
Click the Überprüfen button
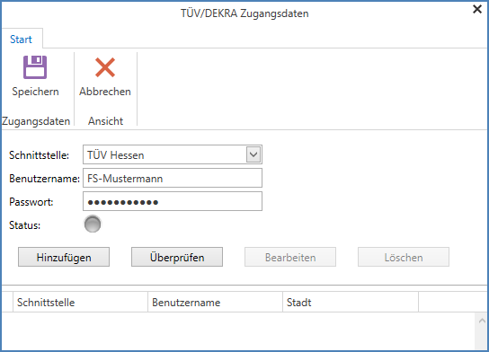coord(177,257)
